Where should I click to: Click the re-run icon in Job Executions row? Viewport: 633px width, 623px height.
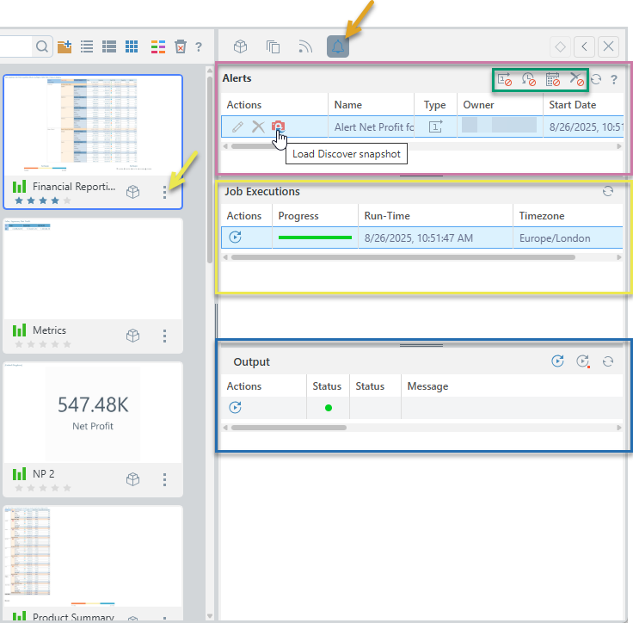pyautogui.click(x=235, y=237)
